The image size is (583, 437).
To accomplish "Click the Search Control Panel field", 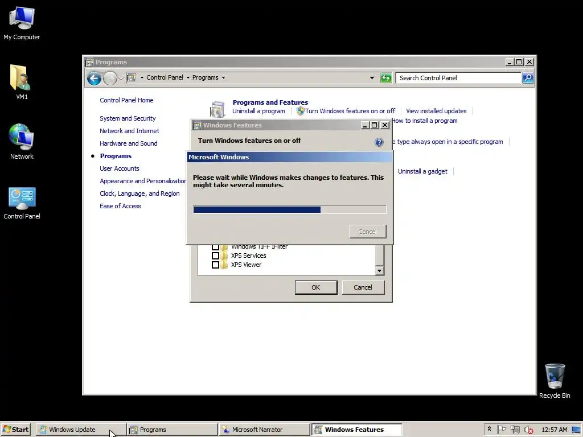I will tap(458, 77).
